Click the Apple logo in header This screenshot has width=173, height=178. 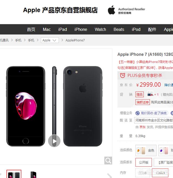111,10
